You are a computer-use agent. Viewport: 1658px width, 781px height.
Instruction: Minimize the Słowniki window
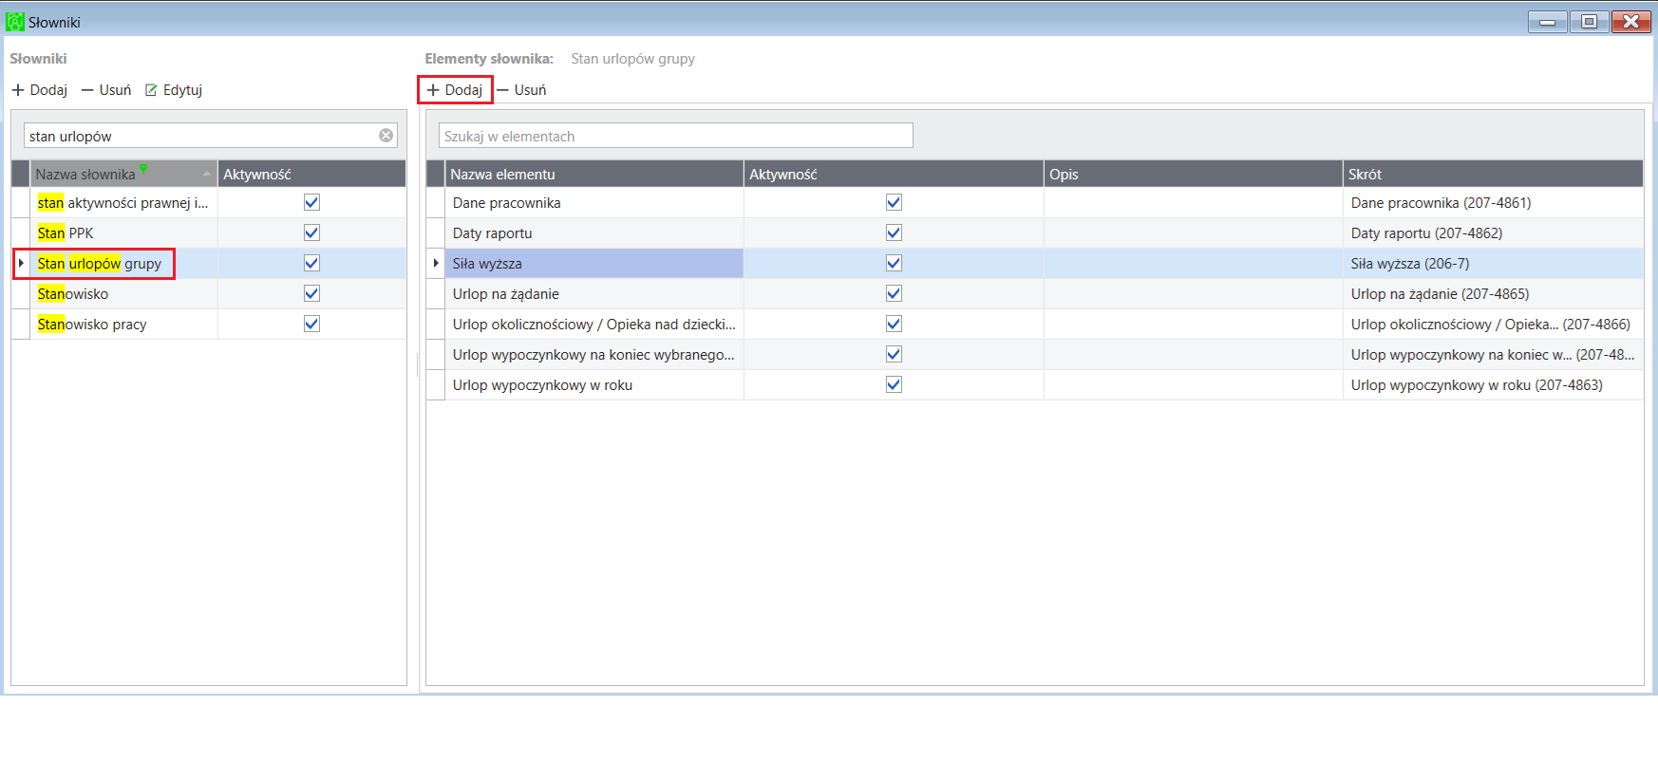point(1547,21)
